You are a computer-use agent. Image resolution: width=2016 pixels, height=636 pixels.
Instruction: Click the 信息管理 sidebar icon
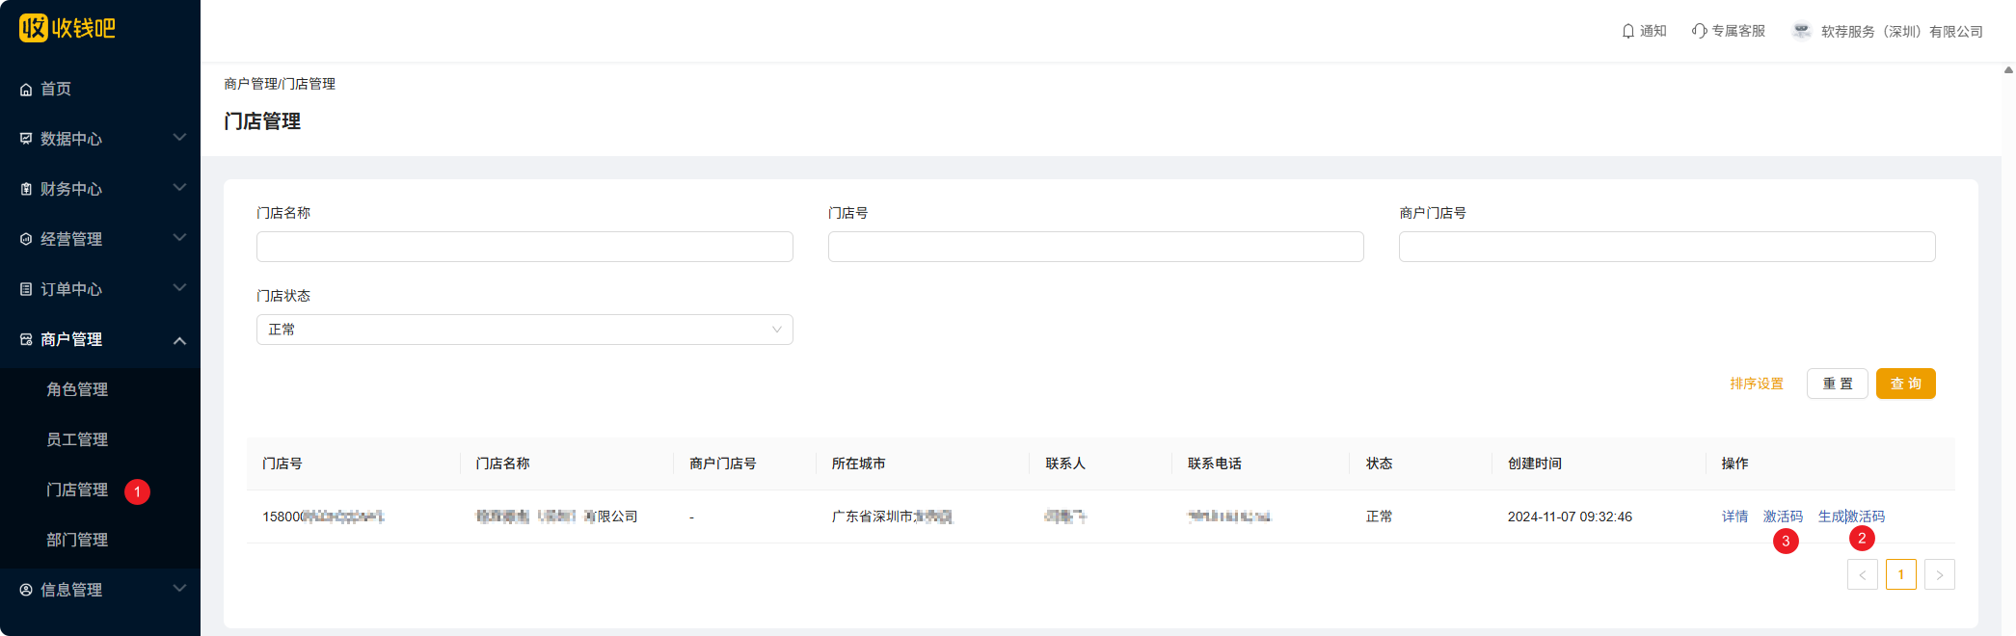point(26,590)
